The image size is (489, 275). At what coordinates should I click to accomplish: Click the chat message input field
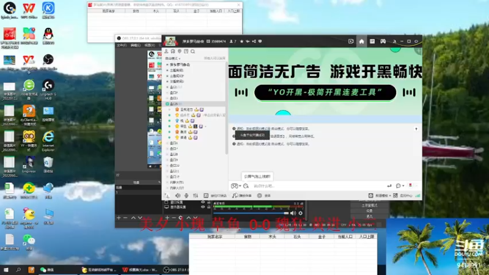pos(318,186)
